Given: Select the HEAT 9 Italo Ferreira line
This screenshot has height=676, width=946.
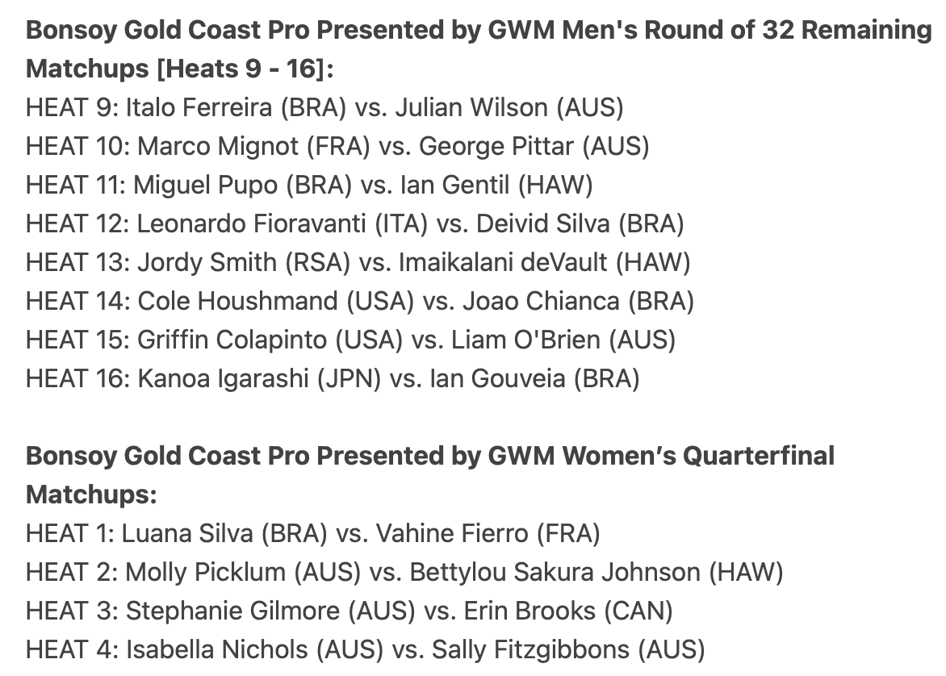Looking at the screenshot, I should point(324,107).
